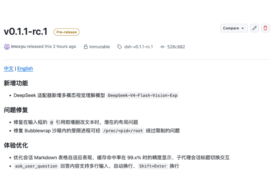Click the DeepSeek-V4-Flash-Vision-Exp code text

tap(142, 96)
